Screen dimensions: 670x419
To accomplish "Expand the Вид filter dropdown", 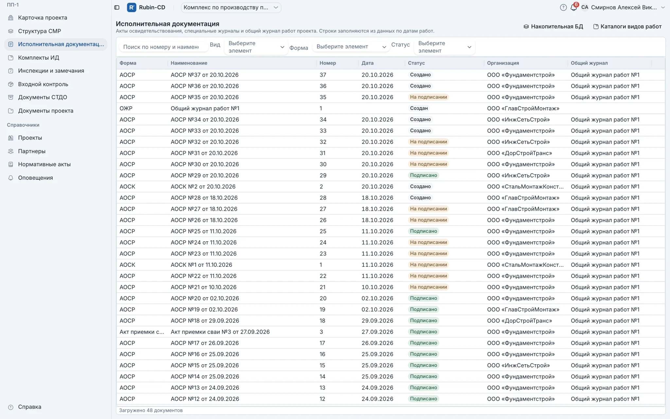I will point(256,47).
